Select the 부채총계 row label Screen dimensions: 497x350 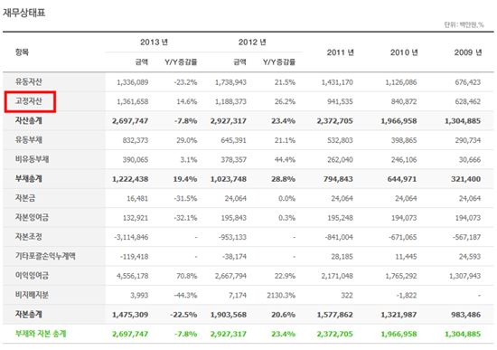click(x=29, y=179)
